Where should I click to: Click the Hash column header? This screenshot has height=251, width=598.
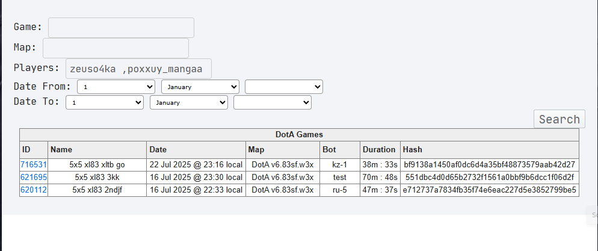[x=490, y=149]
